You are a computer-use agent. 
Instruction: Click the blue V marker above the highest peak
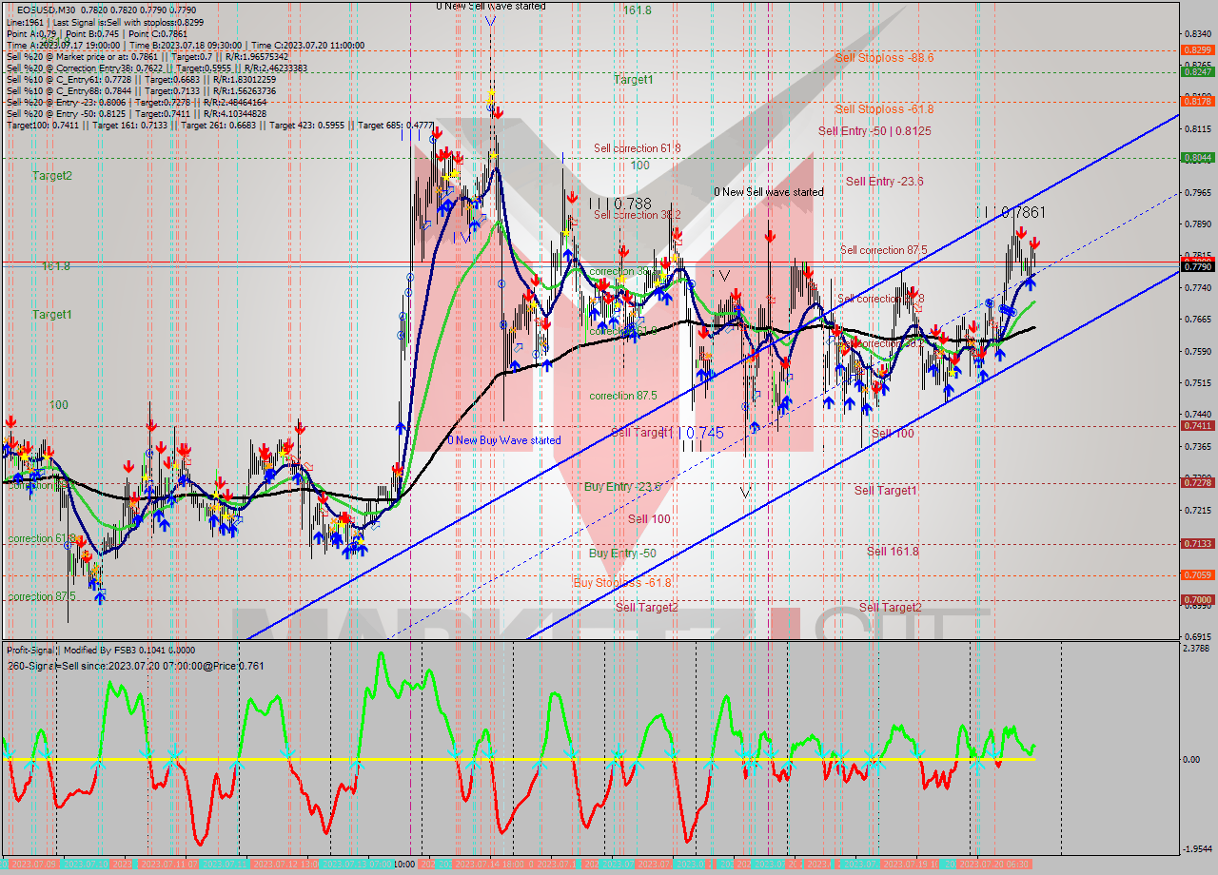(x=489, y=21)
